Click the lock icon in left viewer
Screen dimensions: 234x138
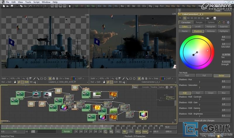click(x=15, y=82)
